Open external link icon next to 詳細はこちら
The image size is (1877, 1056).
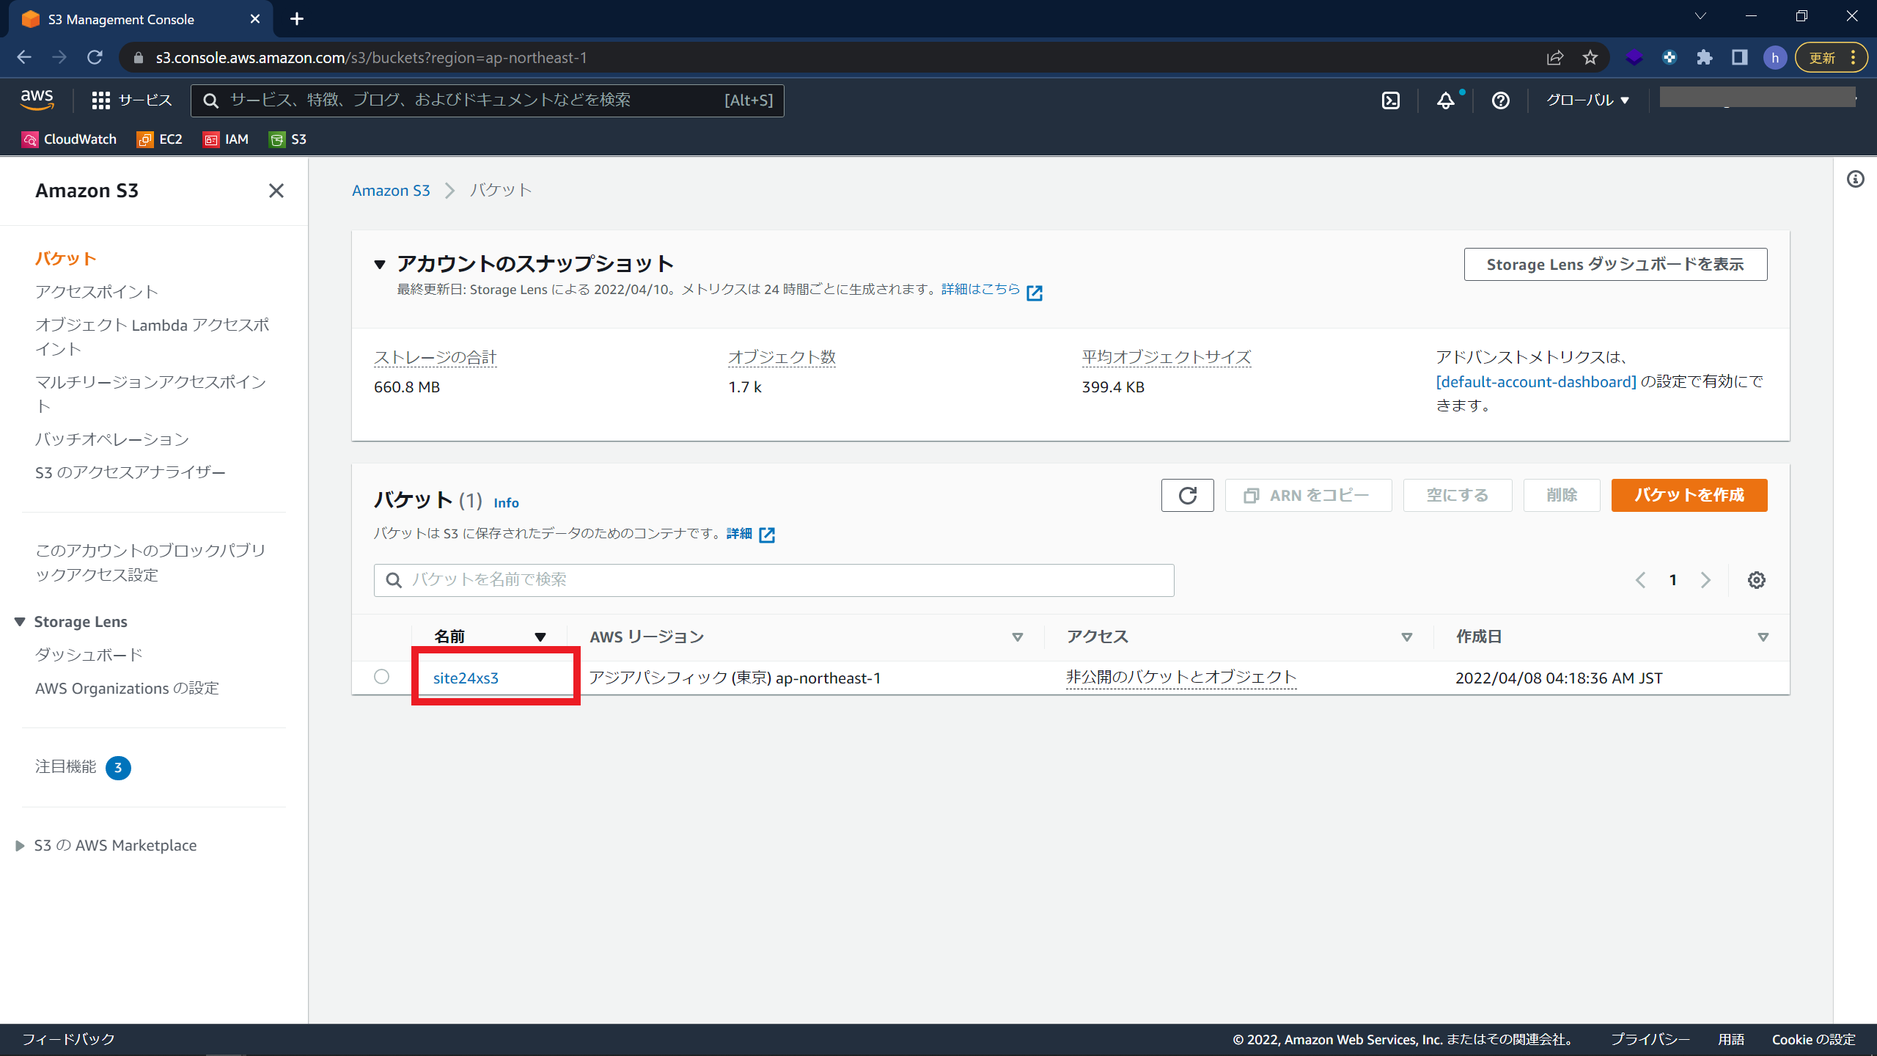pos(1034,293)
